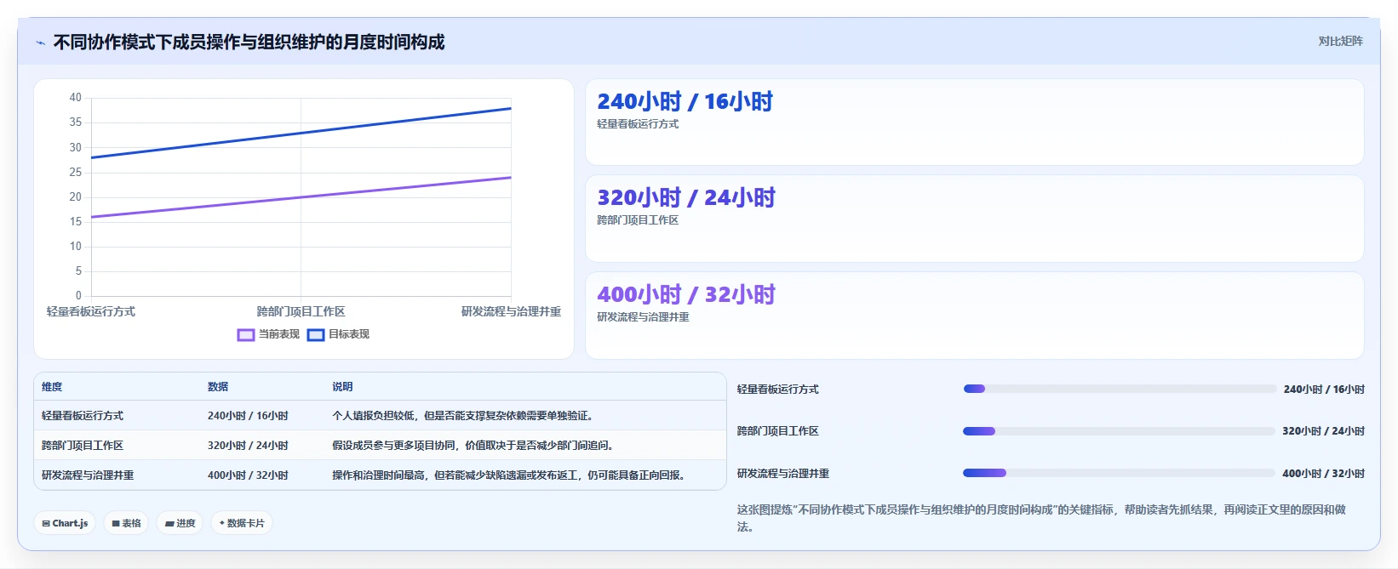The image size is (1398, 569).
Task: Click description starting 操作和治理时间最高
Action: click(x=508, y=475)
